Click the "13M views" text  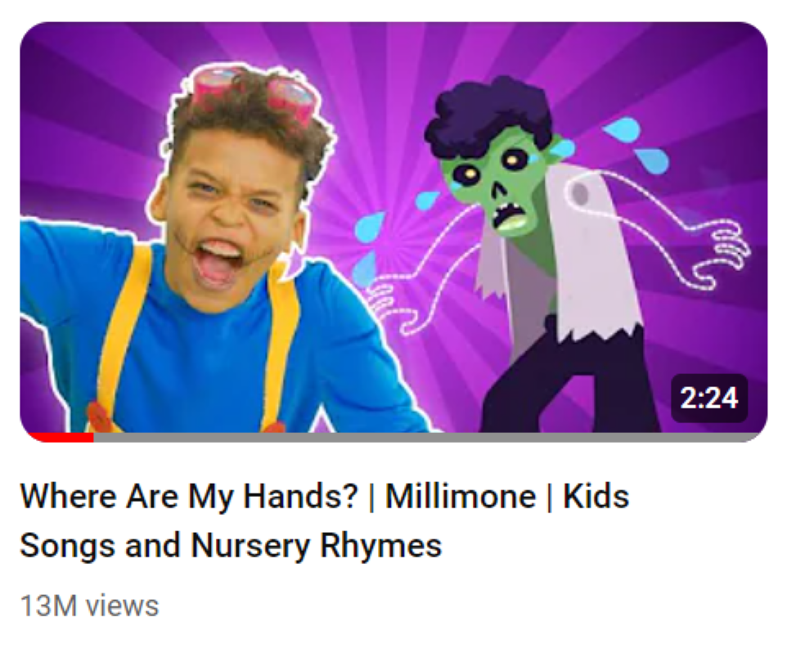coord(89,606)
